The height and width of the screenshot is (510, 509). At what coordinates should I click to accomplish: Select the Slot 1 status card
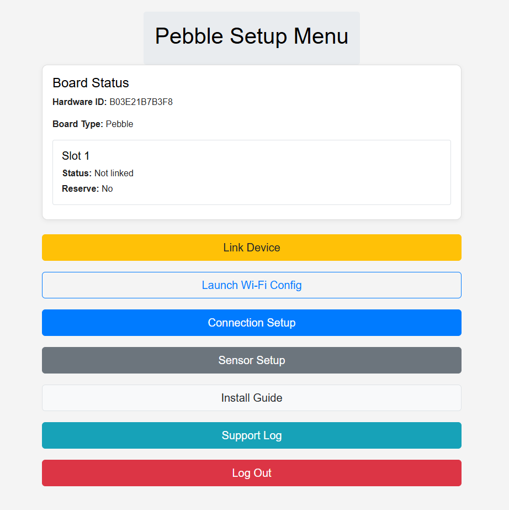coord(252,172)
